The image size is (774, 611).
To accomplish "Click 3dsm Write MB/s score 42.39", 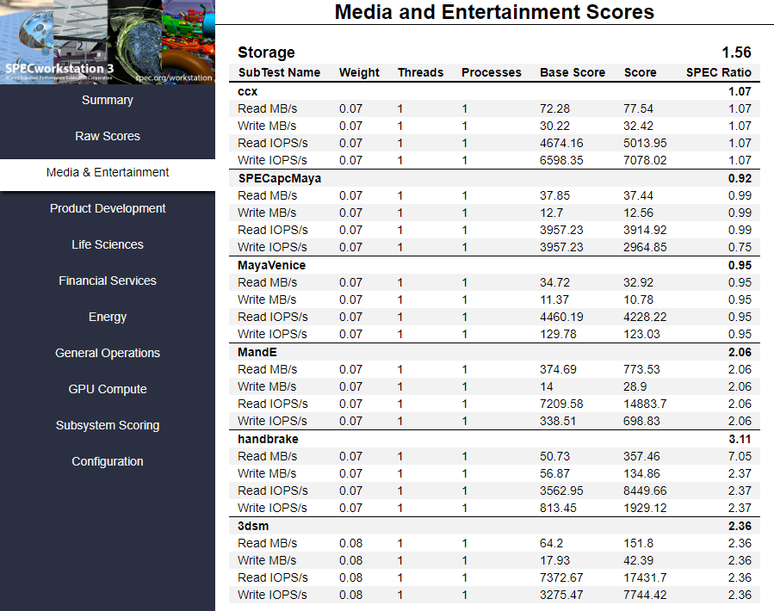I will pyautogui.click(x=638, y=560).
